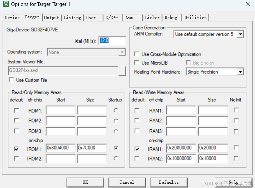The height and width of the screenshot is (188, 255).
Task: Go to the Listing tab
Action: [x=72, y=17]
